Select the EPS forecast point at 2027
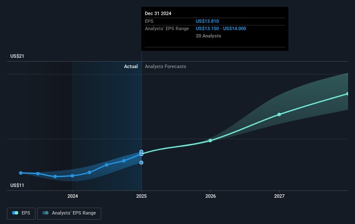355x224 pixels. pos(279,115)
